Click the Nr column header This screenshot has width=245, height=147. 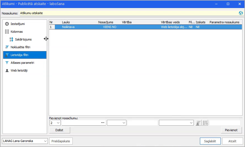click(51, 22)
